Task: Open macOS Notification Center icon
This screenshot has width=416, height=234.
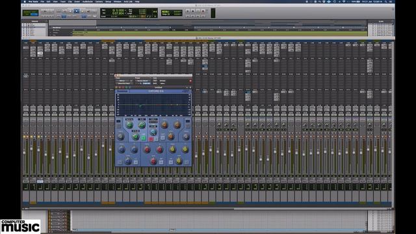Action: click(x=391, y=1)
